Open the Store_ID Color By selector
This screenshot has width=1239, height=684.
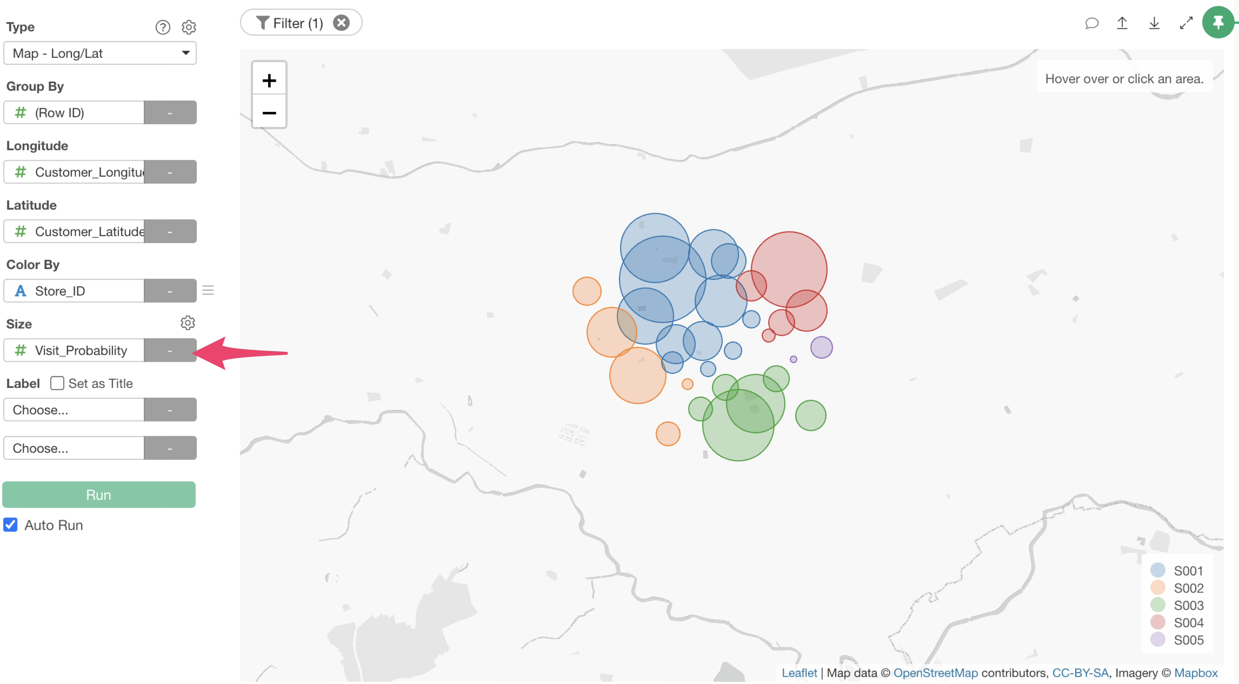[x=74, y=290]
